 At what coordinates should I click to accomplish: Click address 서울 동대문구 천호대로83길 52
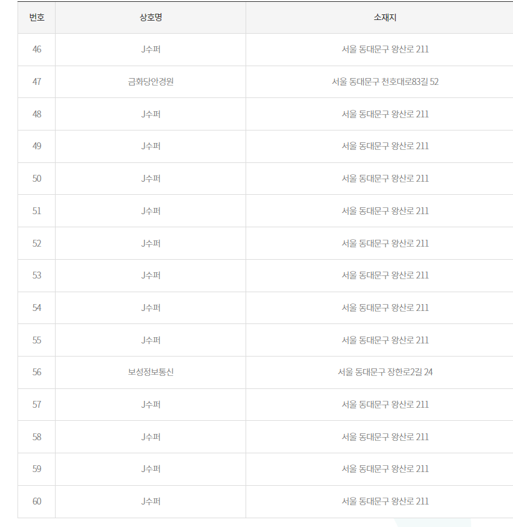pos(385,82)
